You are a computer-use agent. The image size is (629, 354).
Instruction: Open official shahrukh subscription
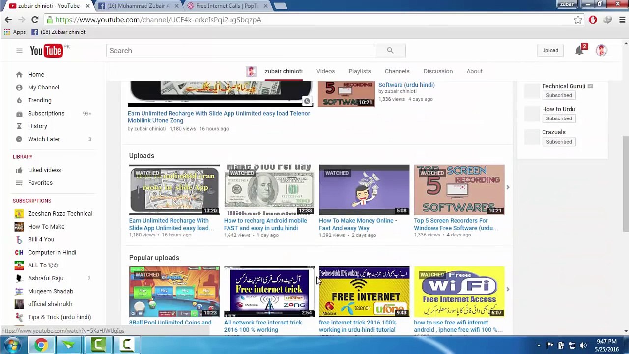[50, 304]
